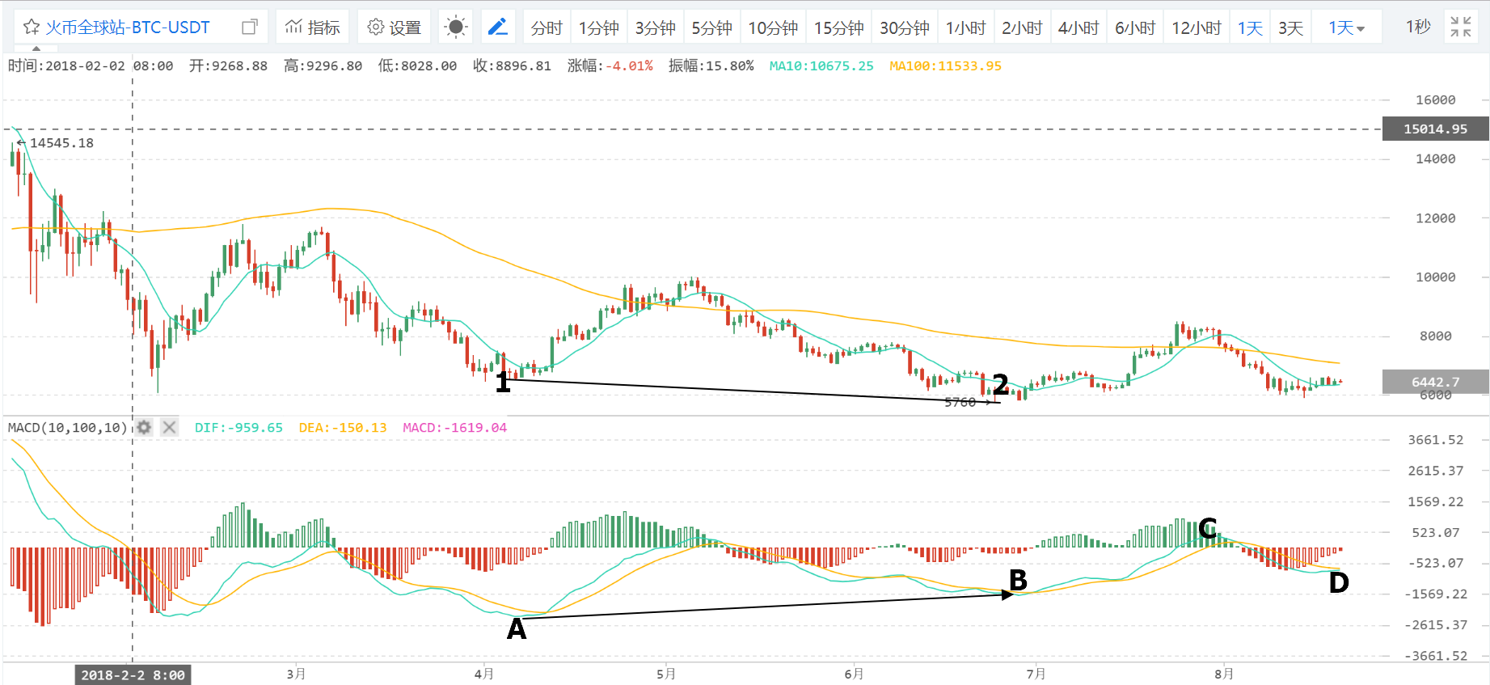Image resolution: width=1490 pixels, height=685 pixels.
Task: Open MACD indicator settings gear
Action: 144,427
